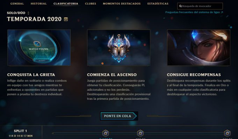
Task: Open the info badge next to Temporada 2020
Action: [x=66, y=19]
